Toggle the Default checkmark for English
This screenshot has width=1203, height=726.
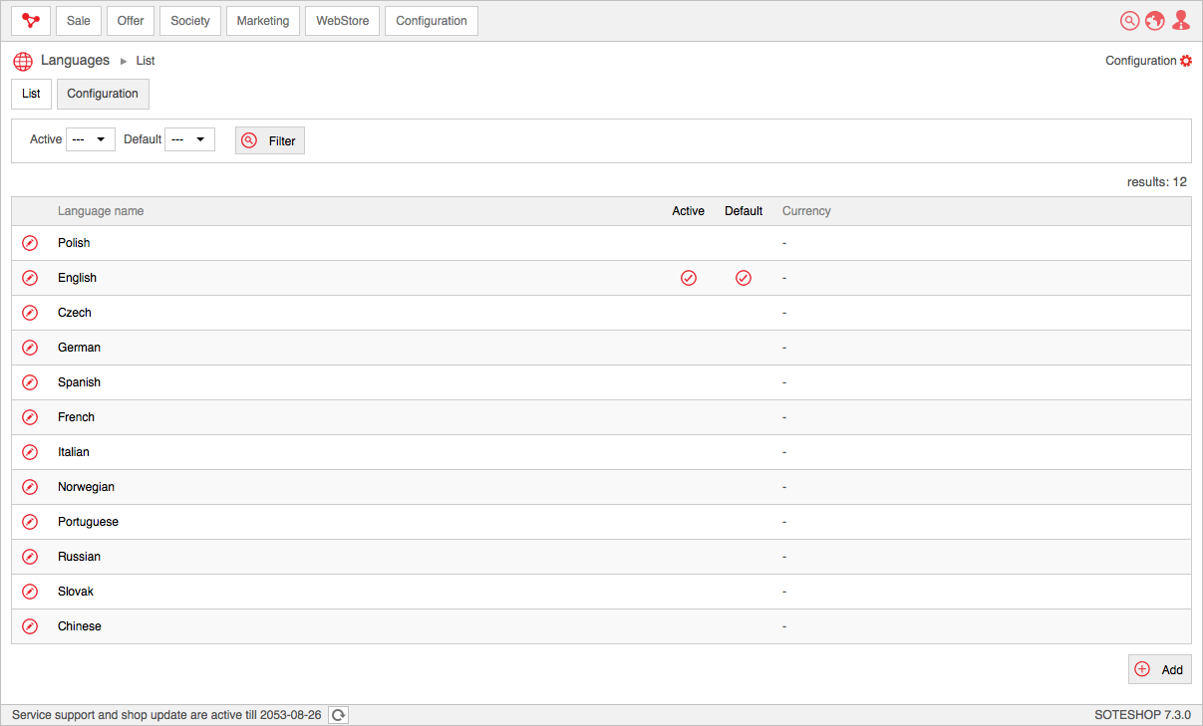click(744, 278)
